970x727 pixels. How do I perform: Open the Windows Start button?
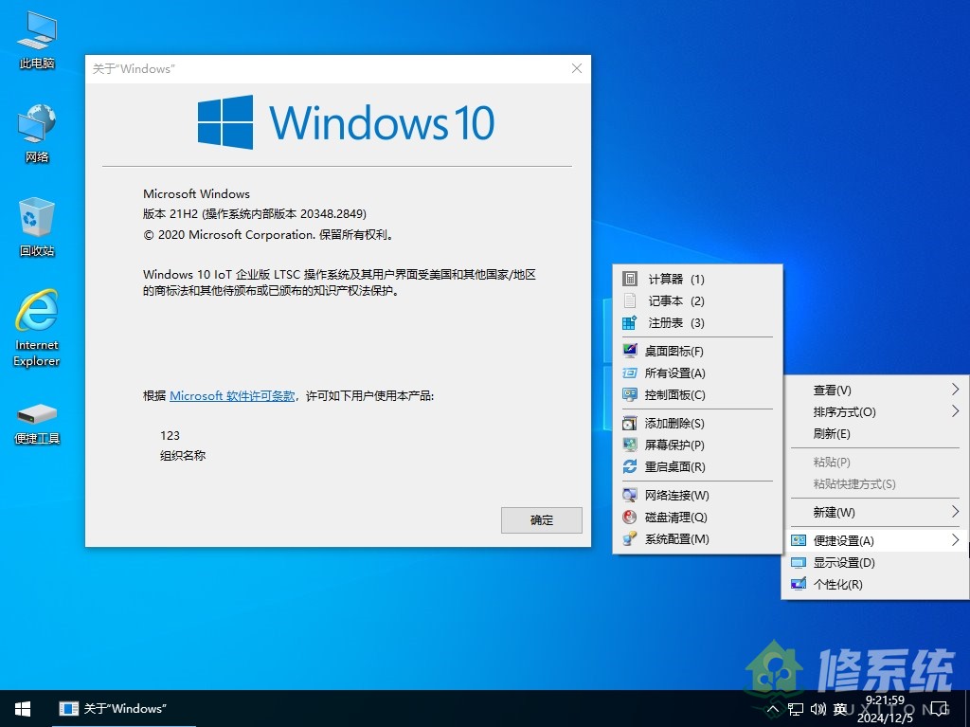pyautogui.click(x=23, y=708)
